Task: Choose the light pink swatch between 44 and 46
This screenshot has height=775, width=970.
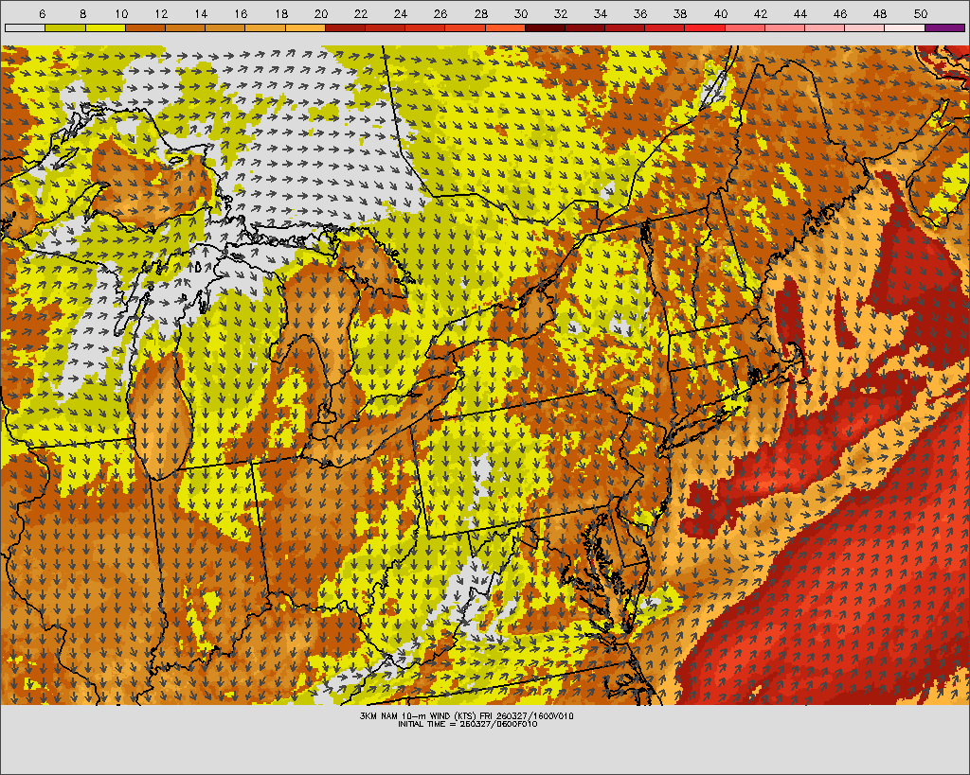Action: tap(825, 27)
